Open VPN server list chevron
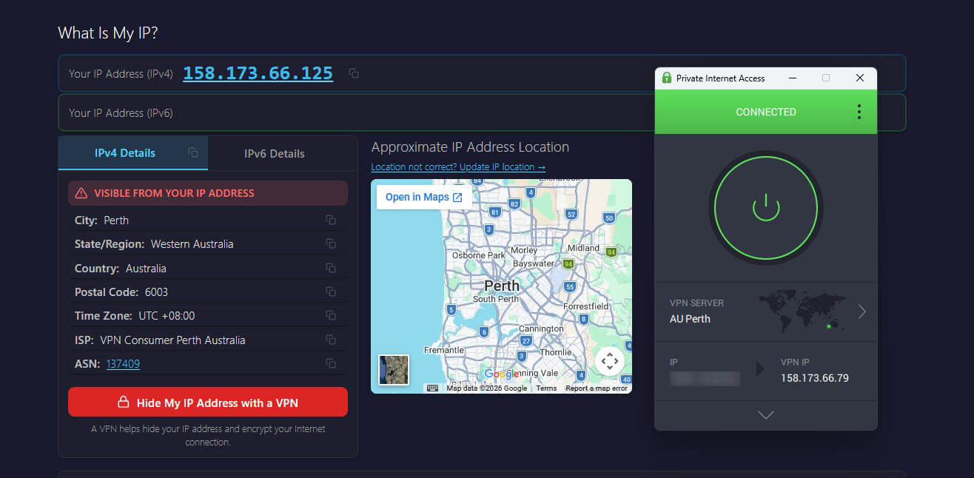The width and height of the screenshot is (974, 478). [862, 312]
